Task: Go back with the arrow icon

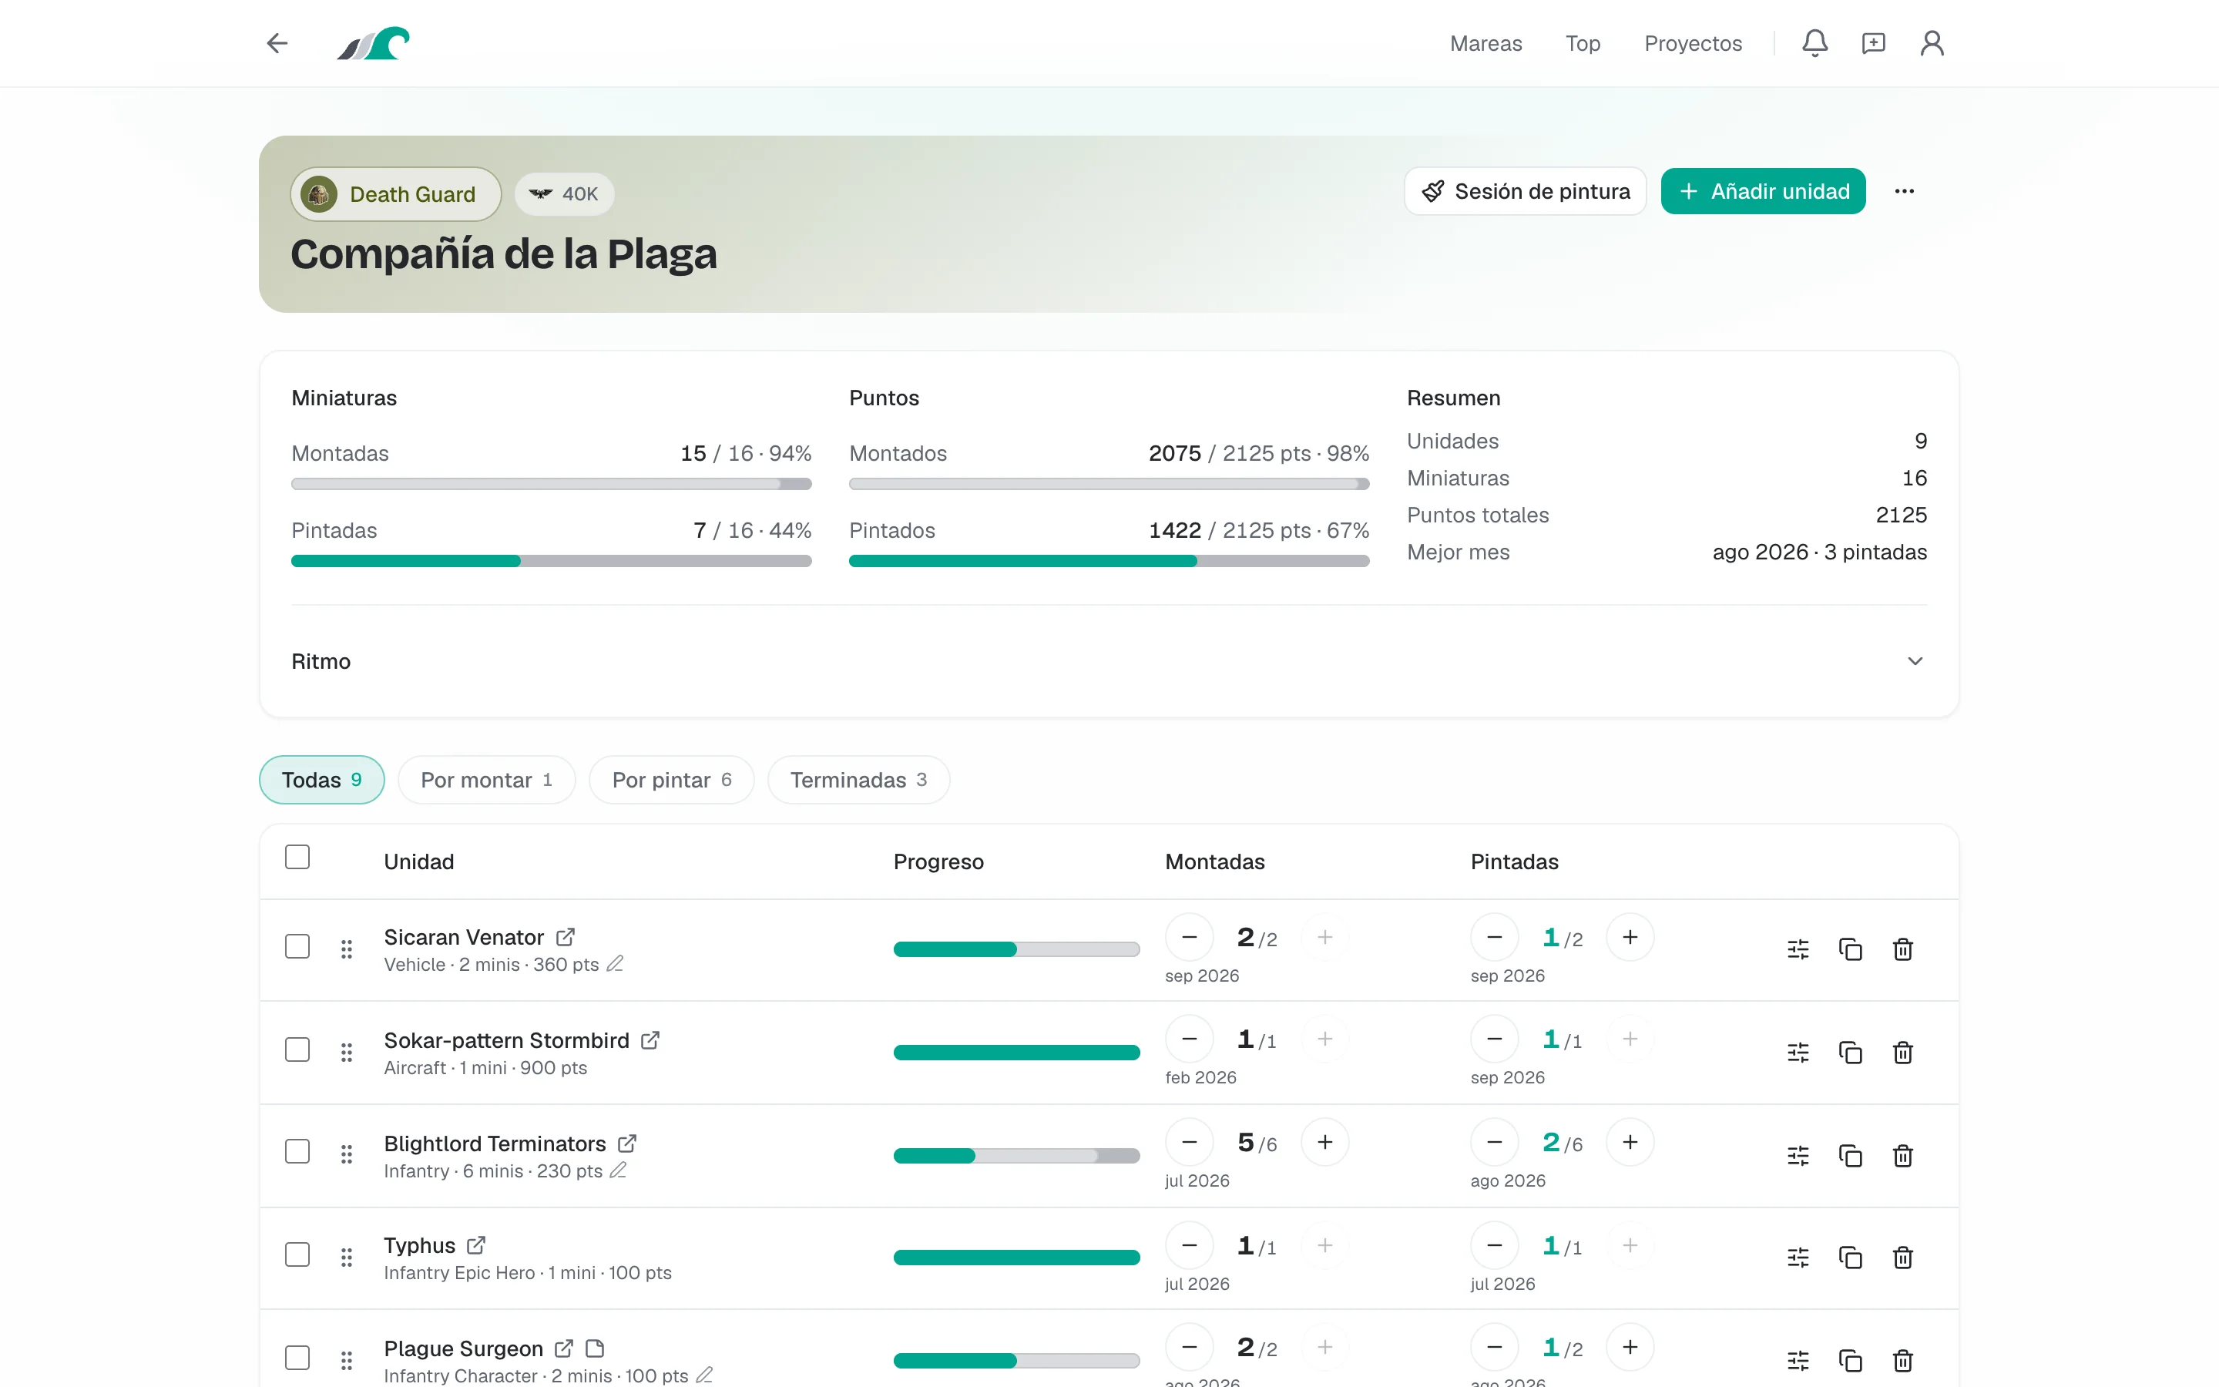Action: tap(277, 43)
